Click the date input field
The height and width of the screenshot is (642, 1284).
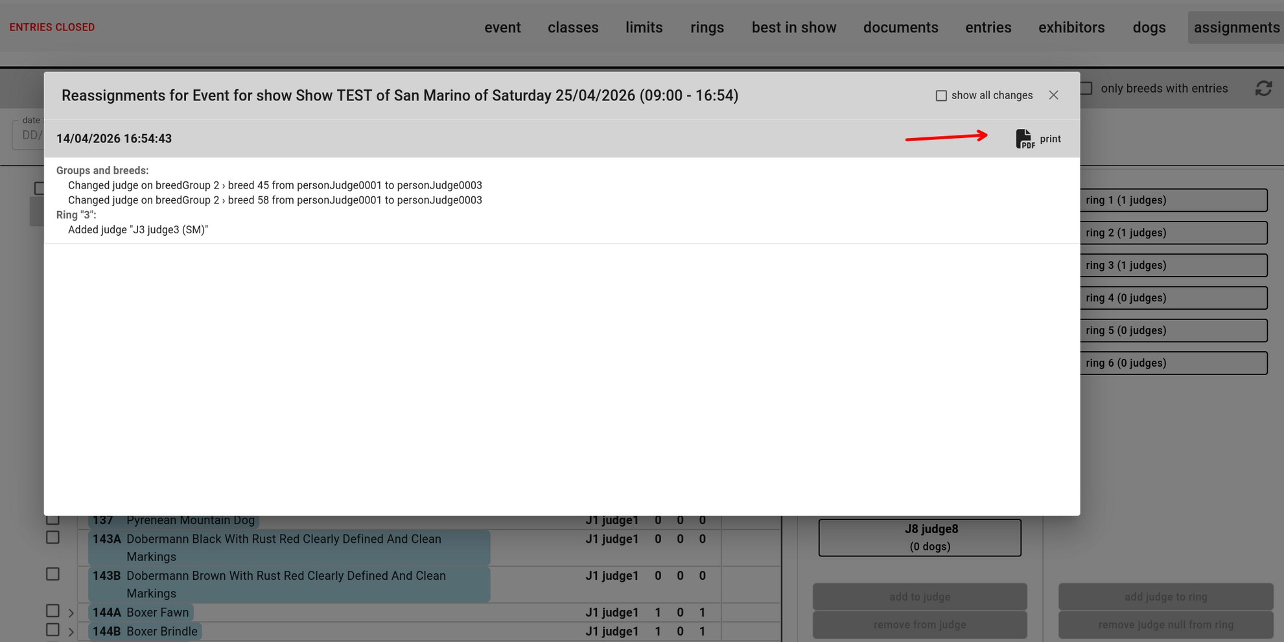pyautogui.click(x=28, y=135)
